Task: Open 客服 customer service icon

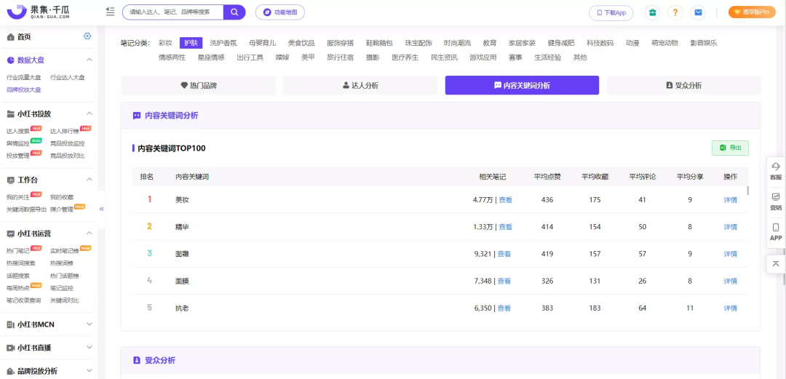Action: click(x=776, y=171)
